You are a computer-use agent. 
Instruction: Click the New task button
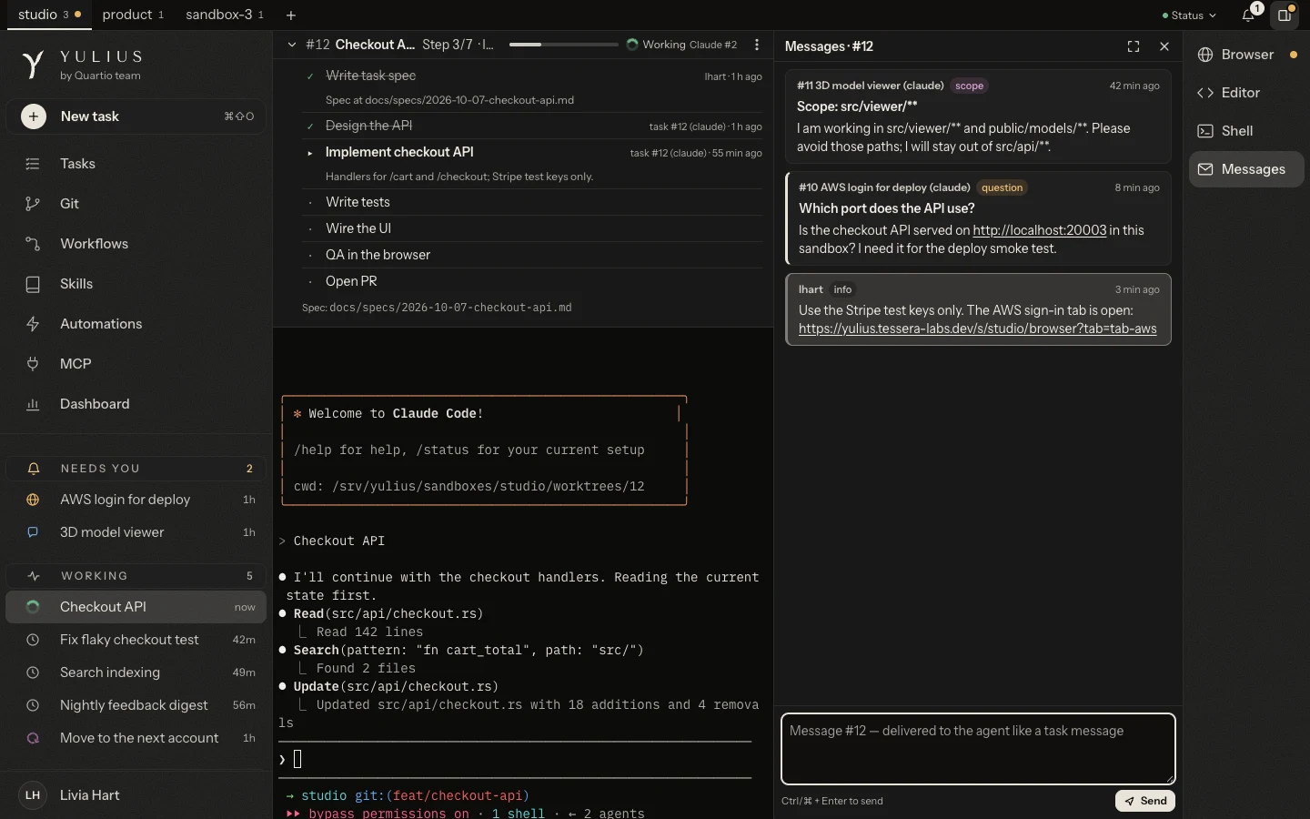click(136, 116)
